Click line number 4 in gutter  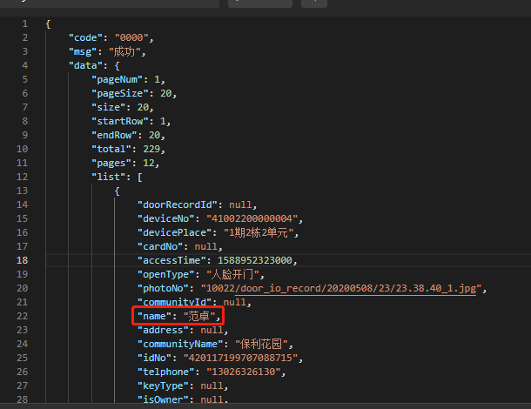24,65
